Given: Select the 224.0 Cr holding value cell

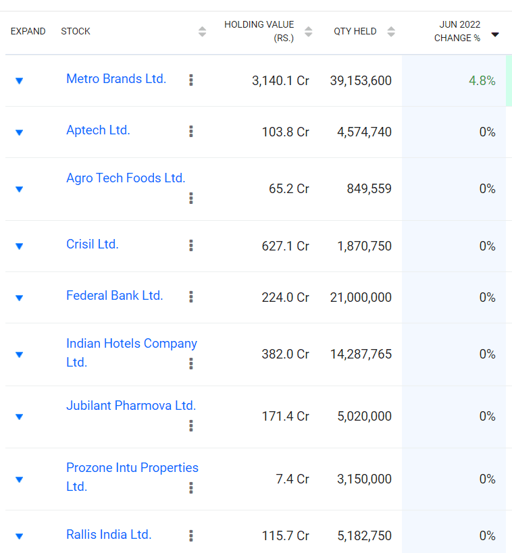Looking at the screenshot, I should [x=286, y=298].
